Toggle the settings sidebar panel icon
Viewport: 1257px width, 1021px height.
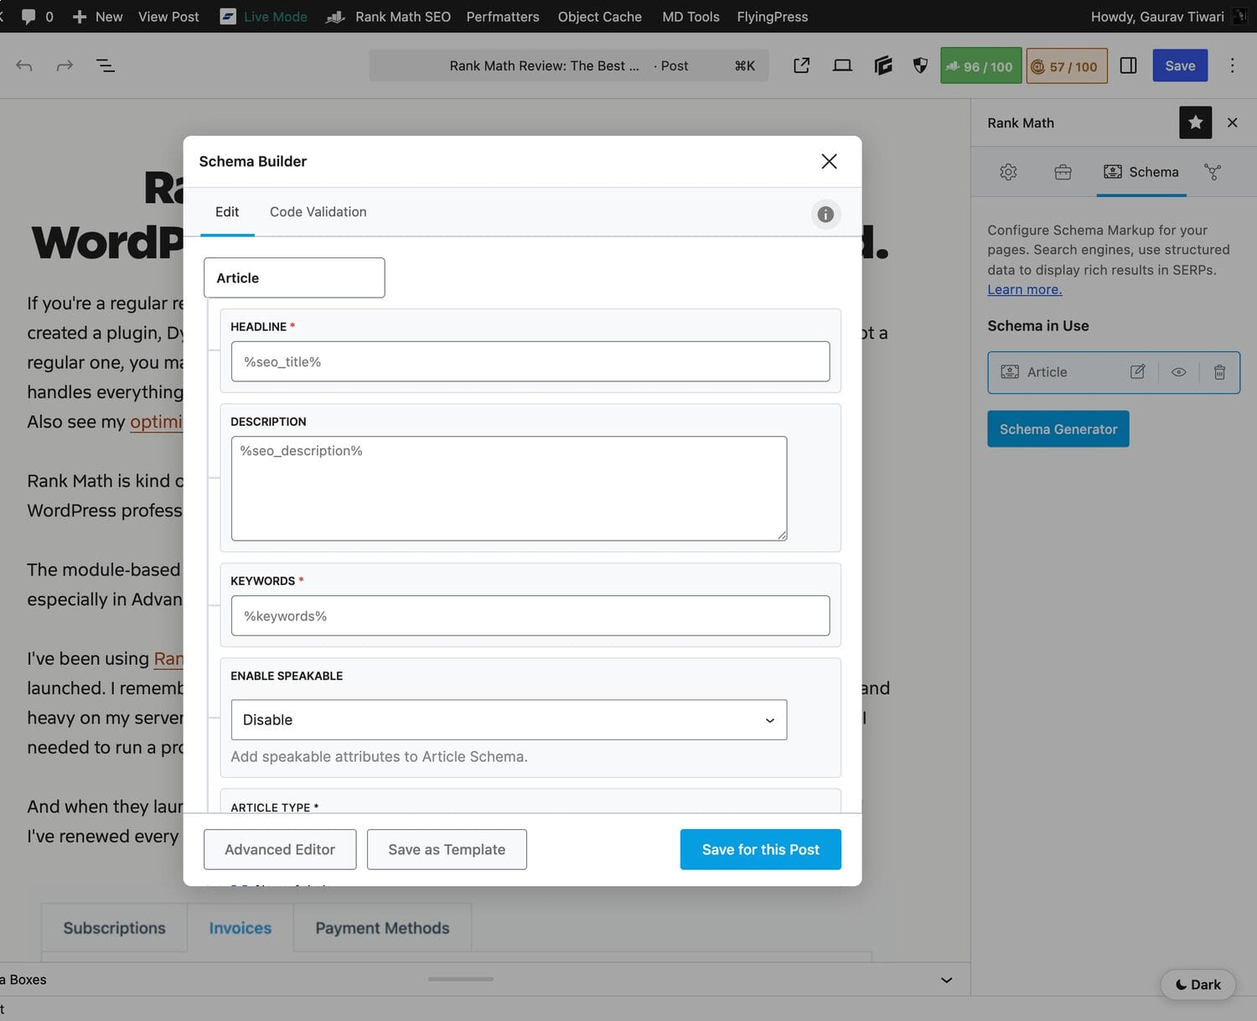1128,65
